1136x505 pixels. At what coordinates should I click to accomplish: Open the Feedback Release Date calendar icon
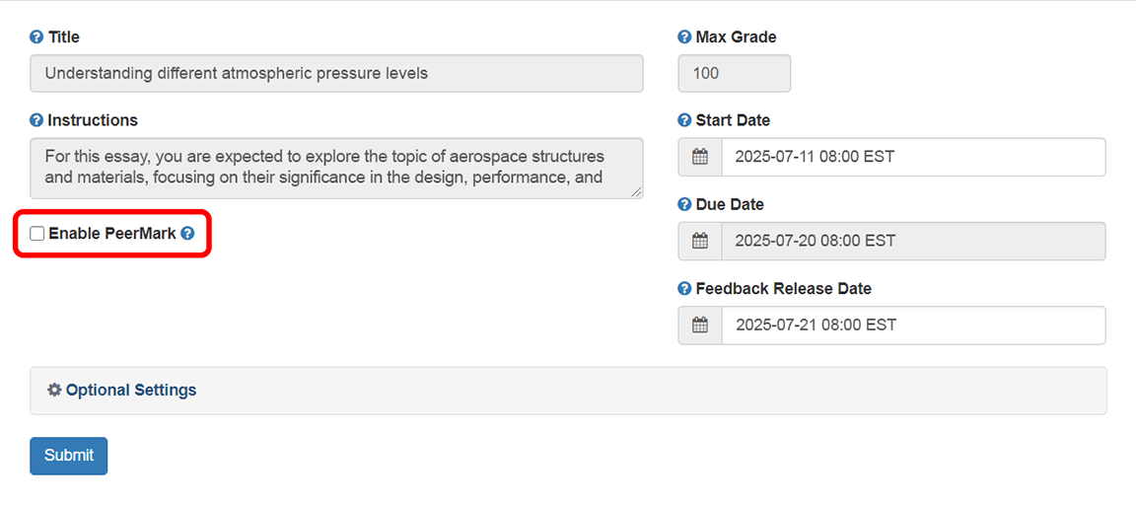[700, 325]
